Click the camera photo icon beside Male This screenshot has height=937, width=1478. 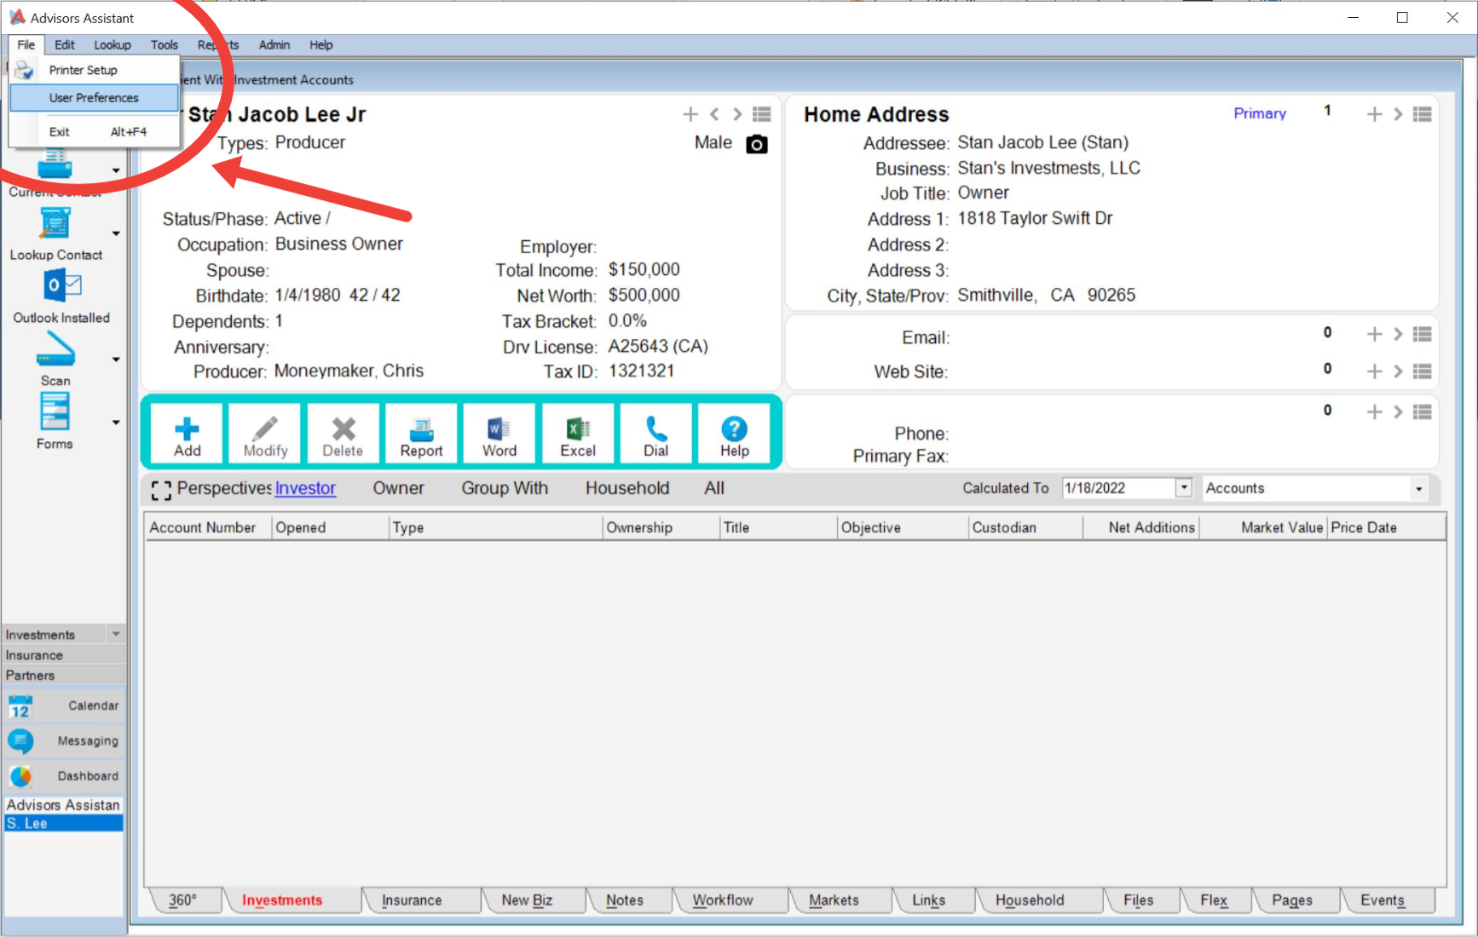click(x=757, y=144)
